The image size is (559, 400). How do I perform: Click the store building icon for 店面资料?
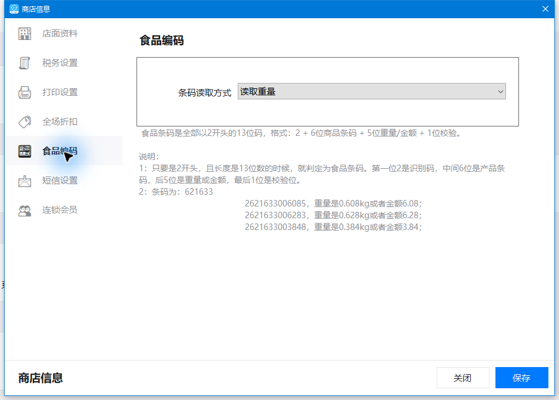tap(25, 34)
